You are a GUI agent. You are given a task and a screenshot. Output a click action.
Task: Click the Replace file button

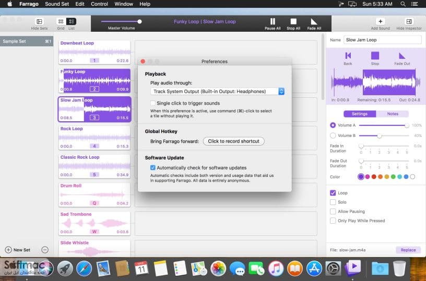(x=408, y=250)
